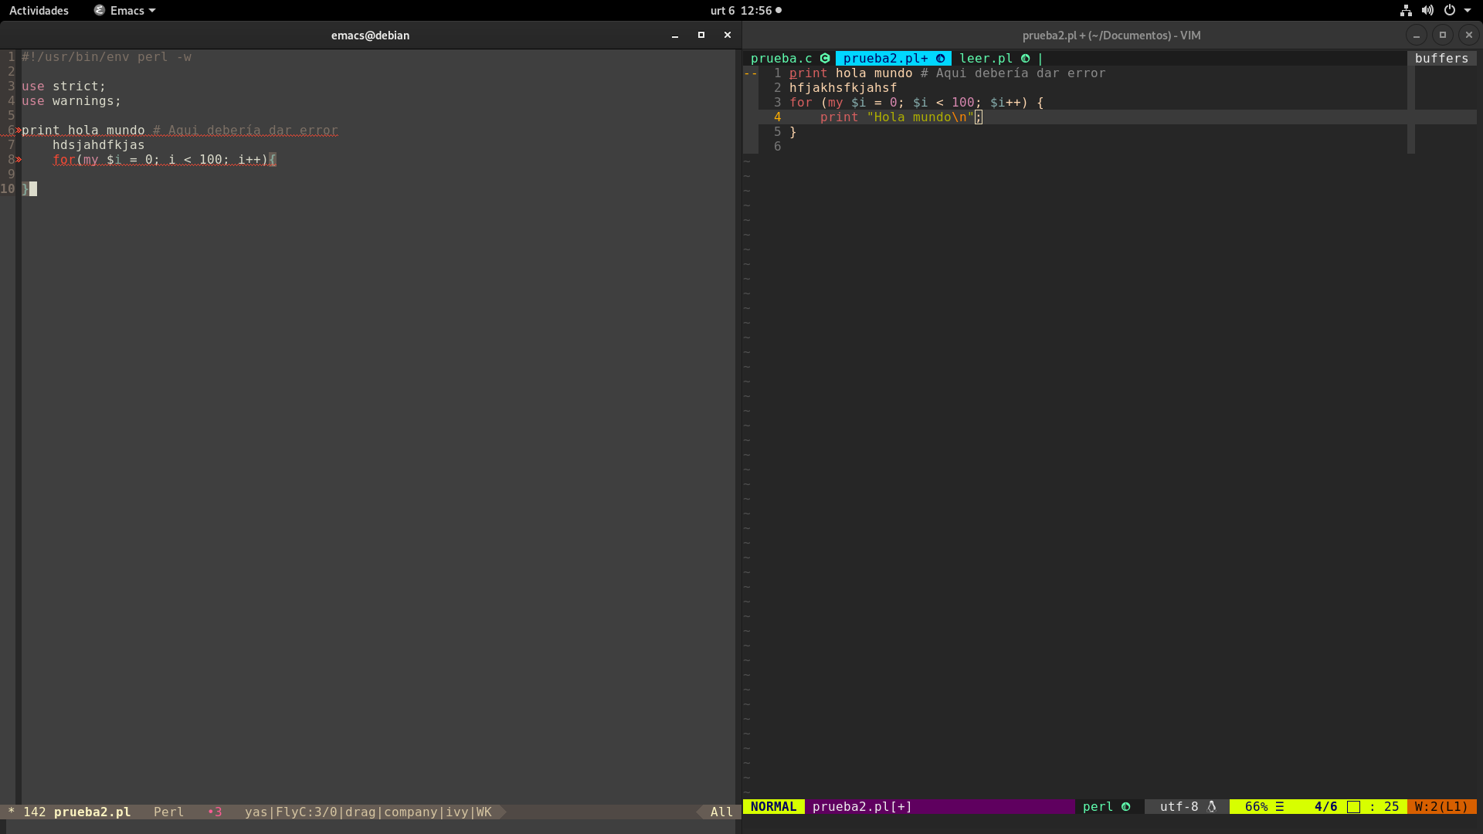
Task: Click the red •3 error count in Emacs mode line
Action: [x=215, y=812]
